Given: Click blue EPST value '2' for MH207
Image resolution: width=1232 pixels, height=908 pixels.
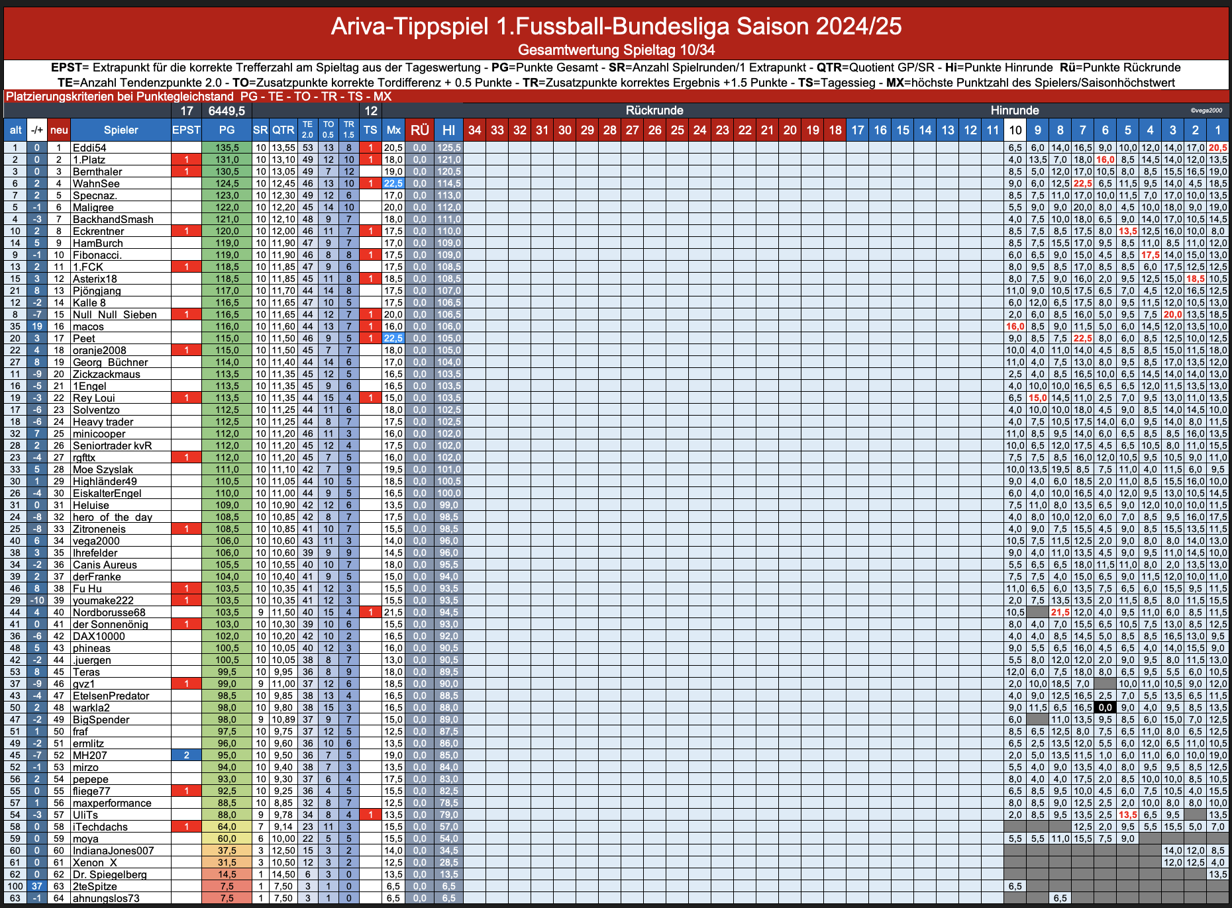Looking at the screenshot, I should point(187,755).
